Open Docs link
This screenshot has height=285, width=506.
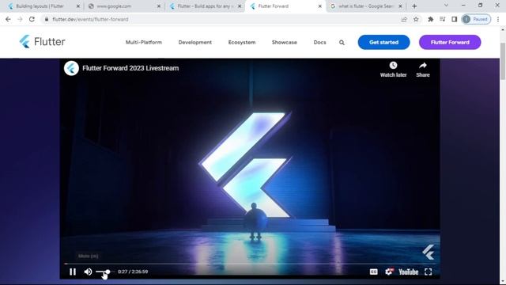click(319, 42)
